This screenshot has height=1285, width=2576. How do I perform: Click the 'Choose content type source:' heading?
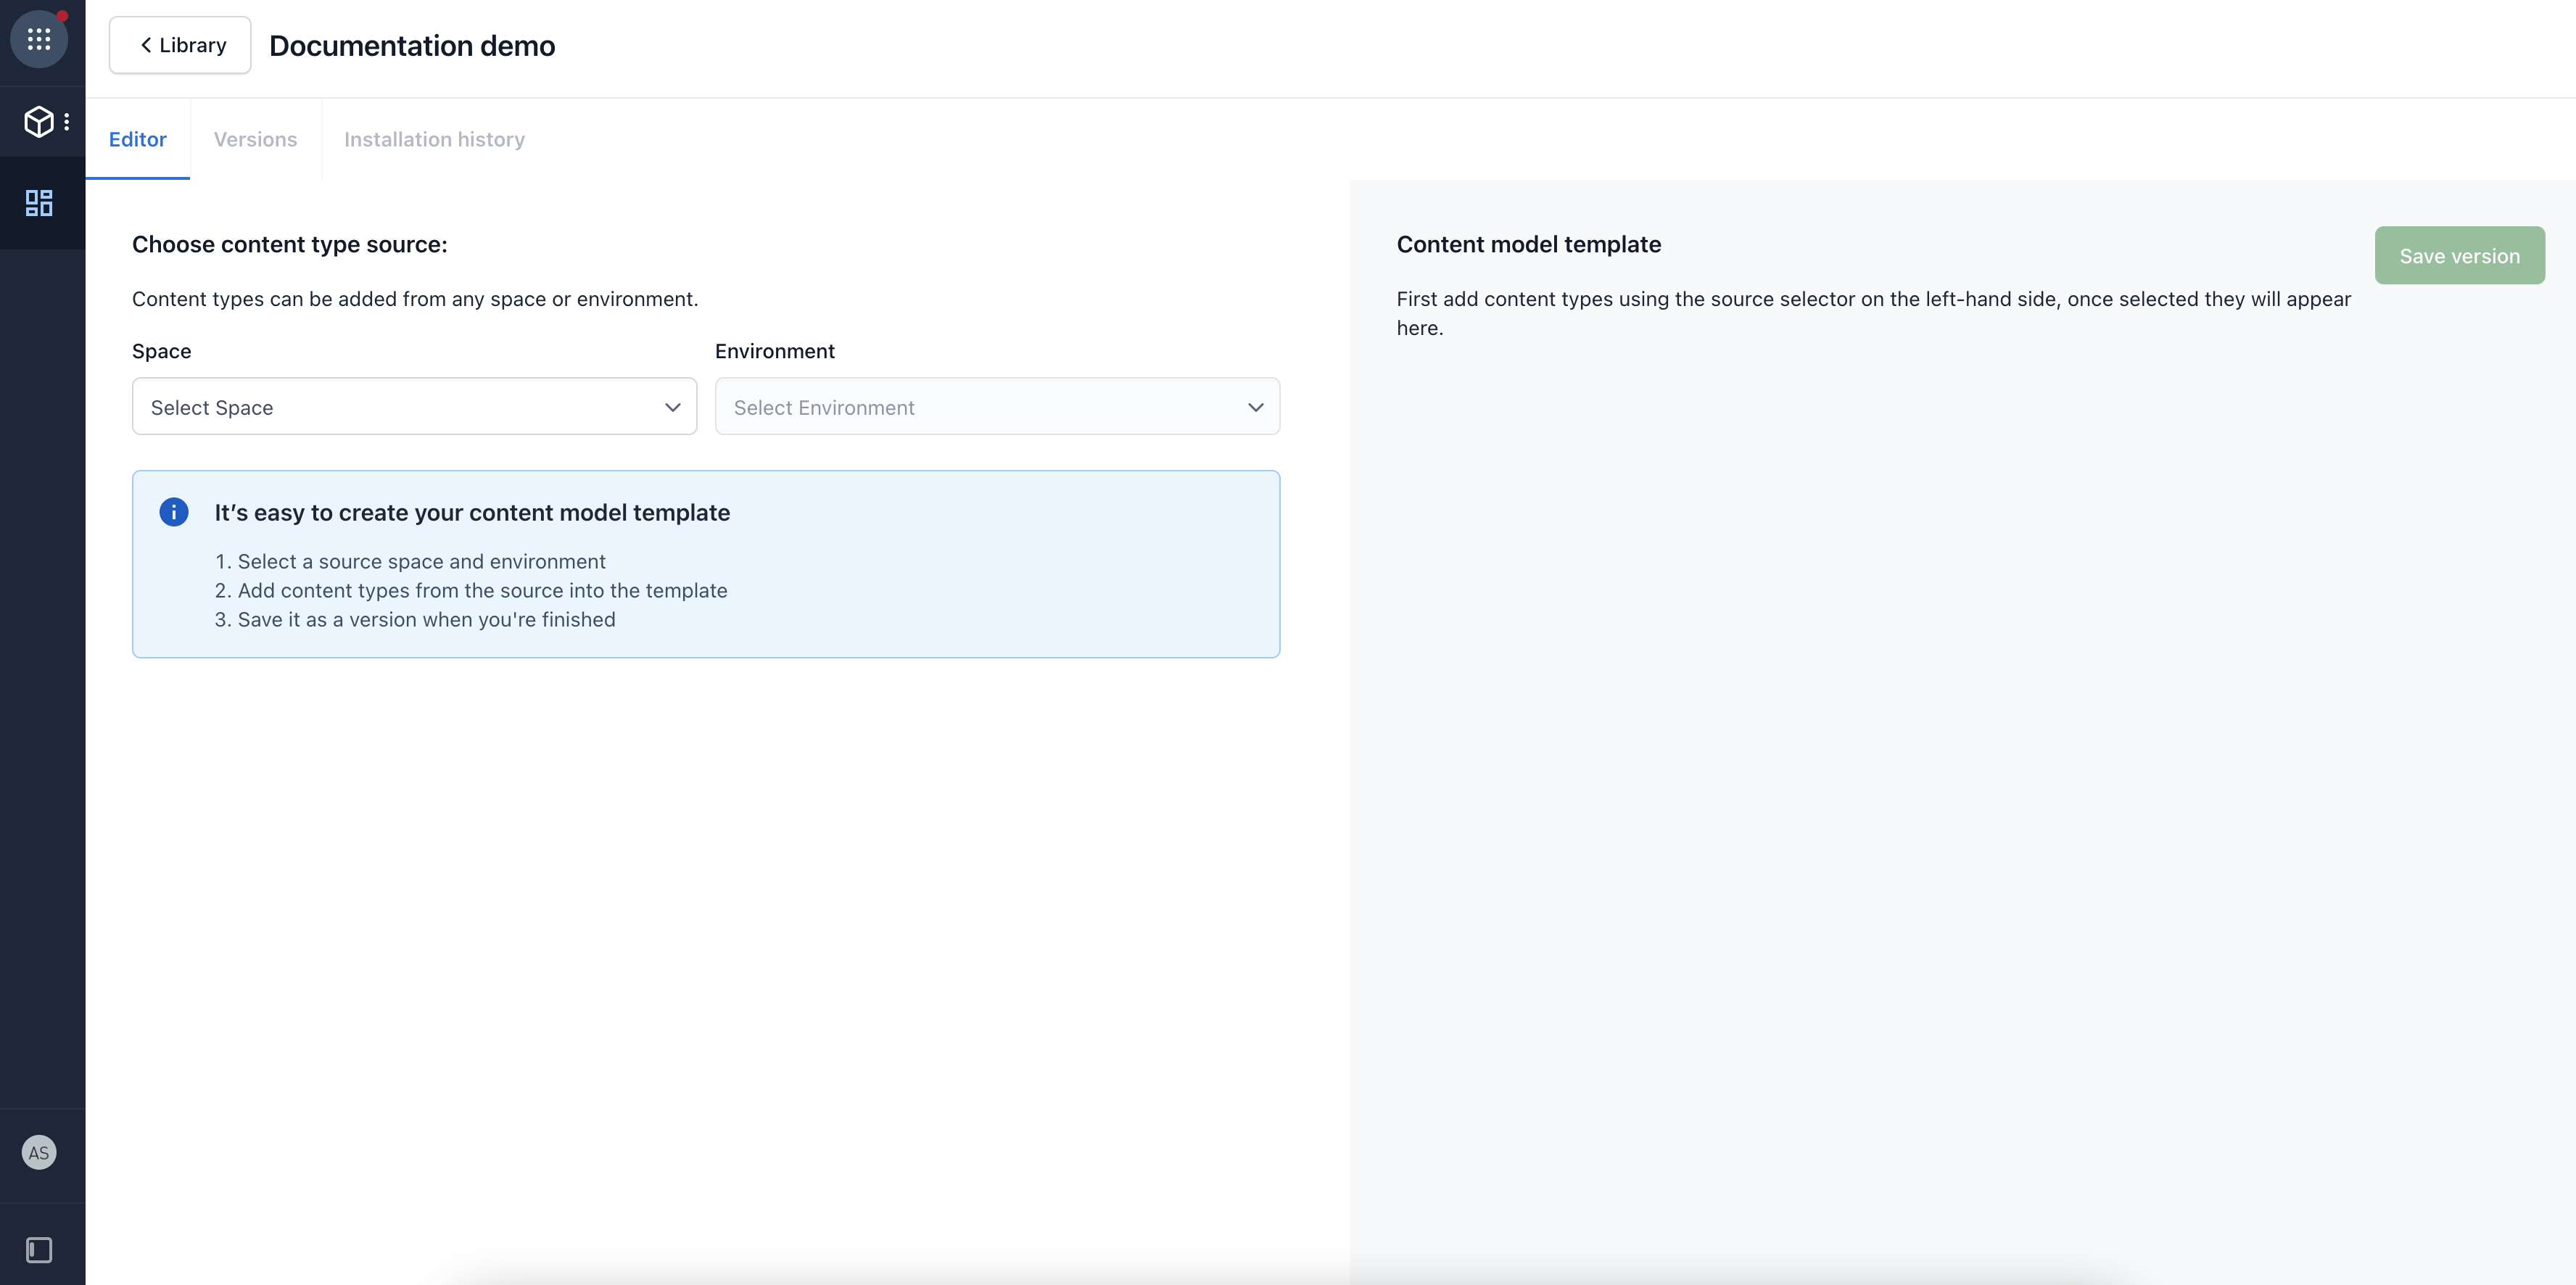point(290,244)
